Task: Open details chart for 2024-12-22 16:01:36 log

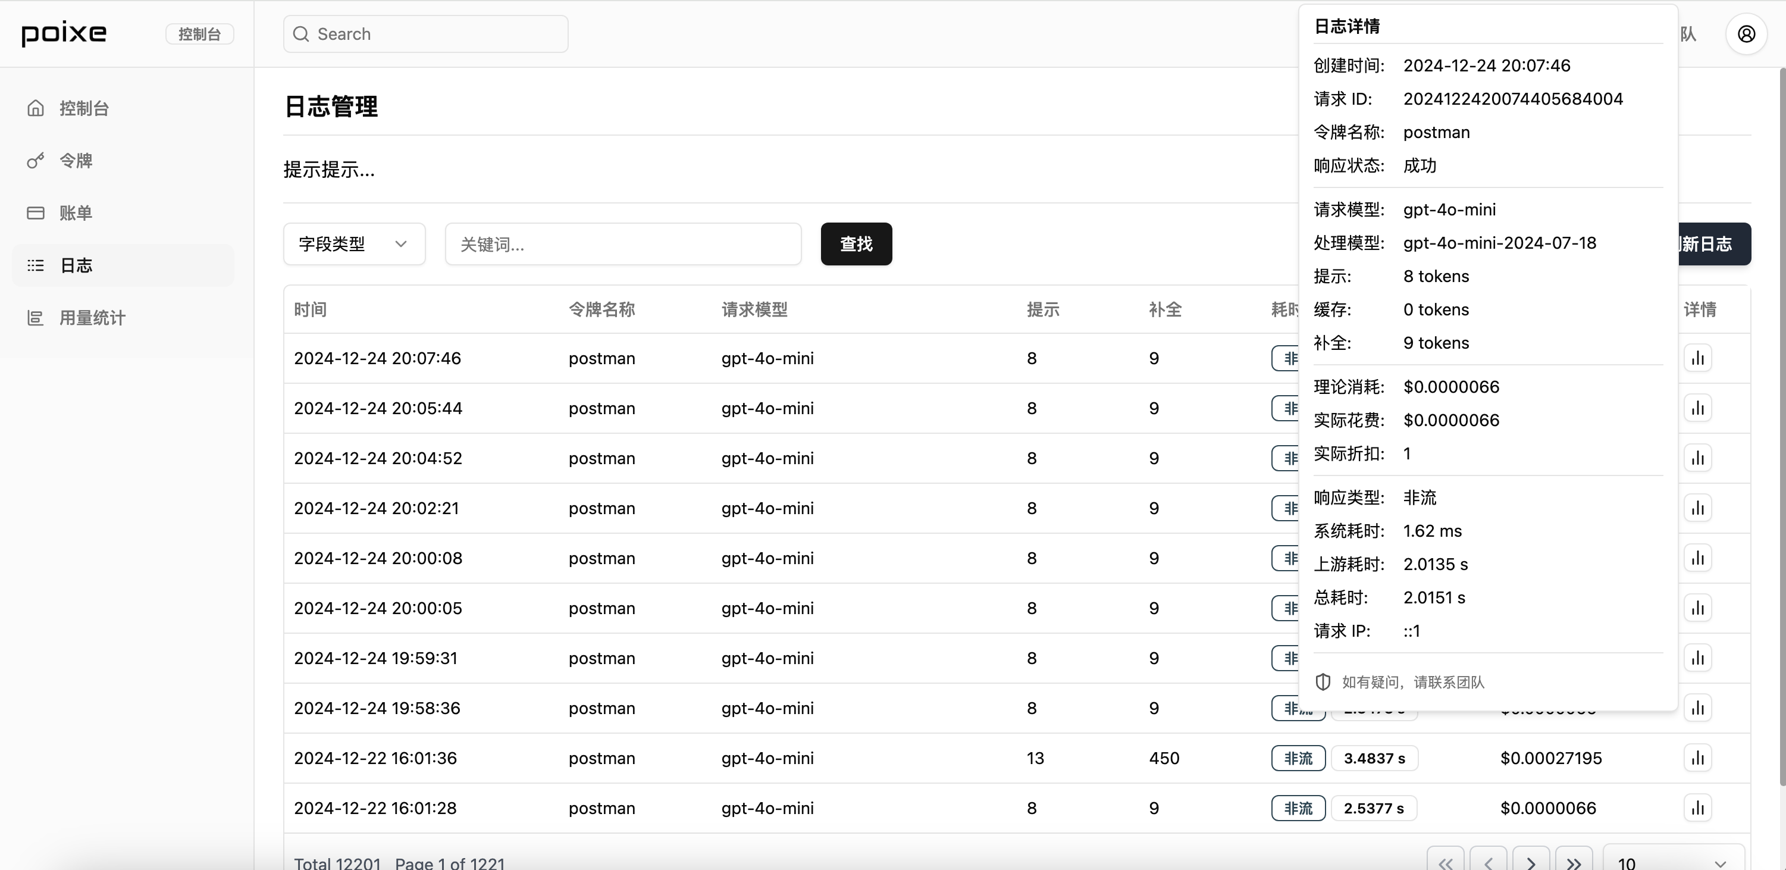Action: (x=1697, y=758)
